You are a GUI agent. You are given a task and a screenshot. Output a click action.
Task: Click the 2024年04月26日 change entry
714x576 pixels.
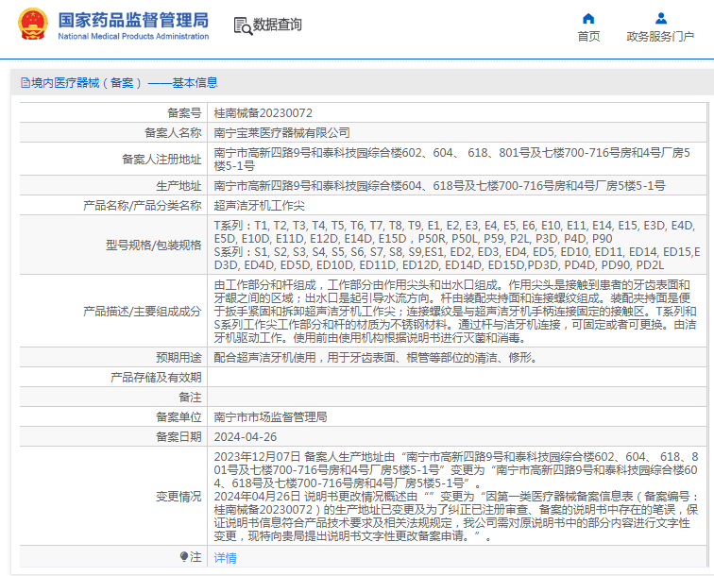click(456, 517)
